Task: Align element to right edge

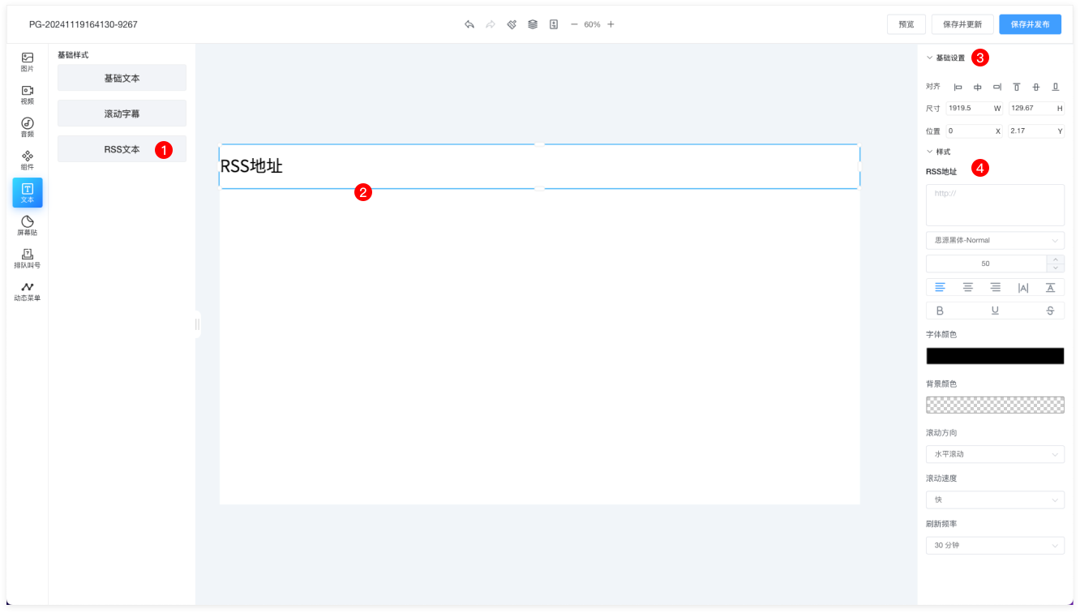Action: (996, 87)
